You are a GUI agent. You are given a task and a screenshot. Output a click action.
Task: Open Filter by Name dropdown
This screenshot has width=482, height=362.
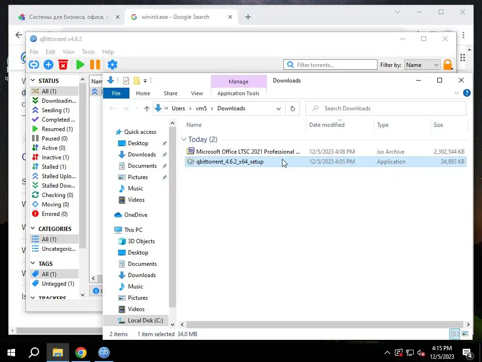click(x=422, y=65)
